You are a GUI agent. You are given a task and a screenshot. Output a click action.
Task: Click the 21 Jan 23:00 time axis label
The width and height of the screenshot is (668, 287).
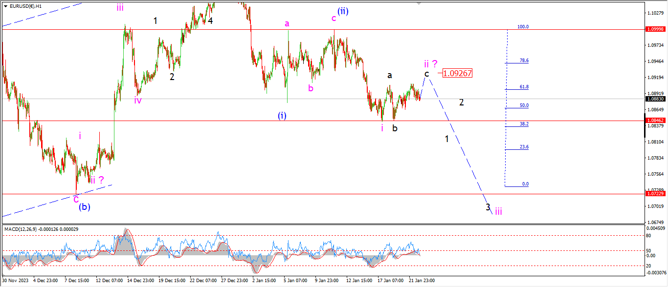pyautogui.click(x=422, y=281)
